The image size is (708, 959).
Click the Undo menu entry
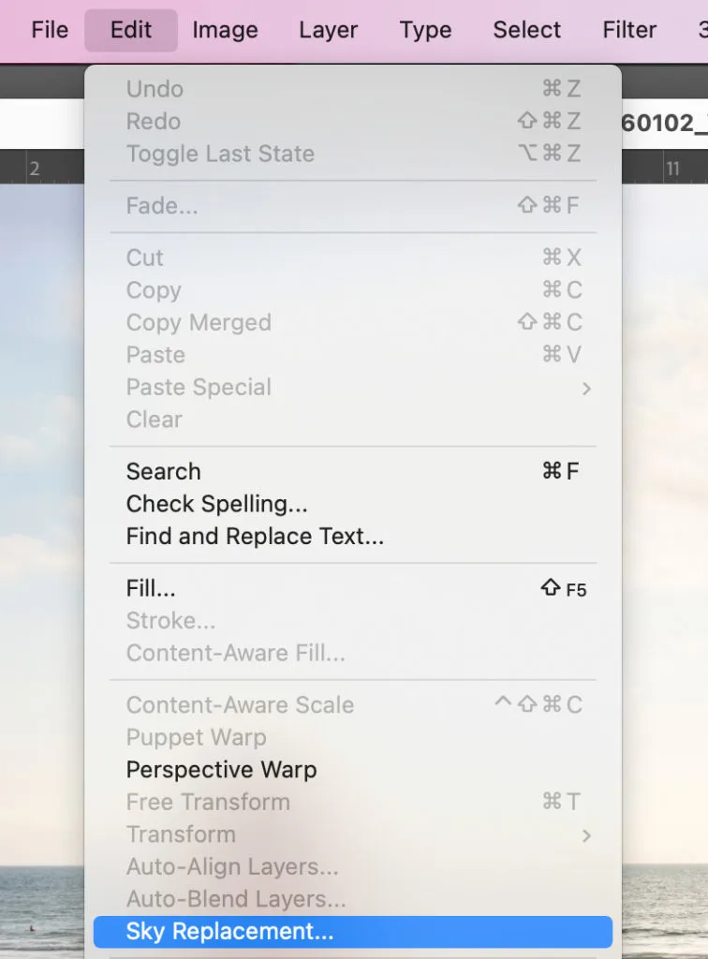click(155, 89)
